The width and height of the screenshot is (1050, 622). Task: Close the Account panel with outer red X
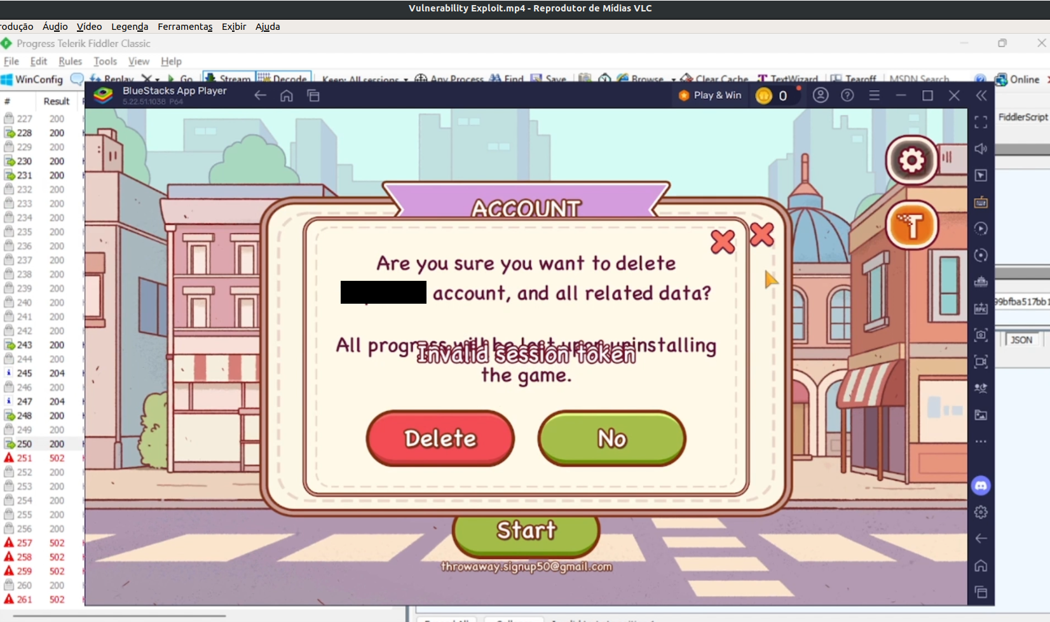tap(761, 234)
